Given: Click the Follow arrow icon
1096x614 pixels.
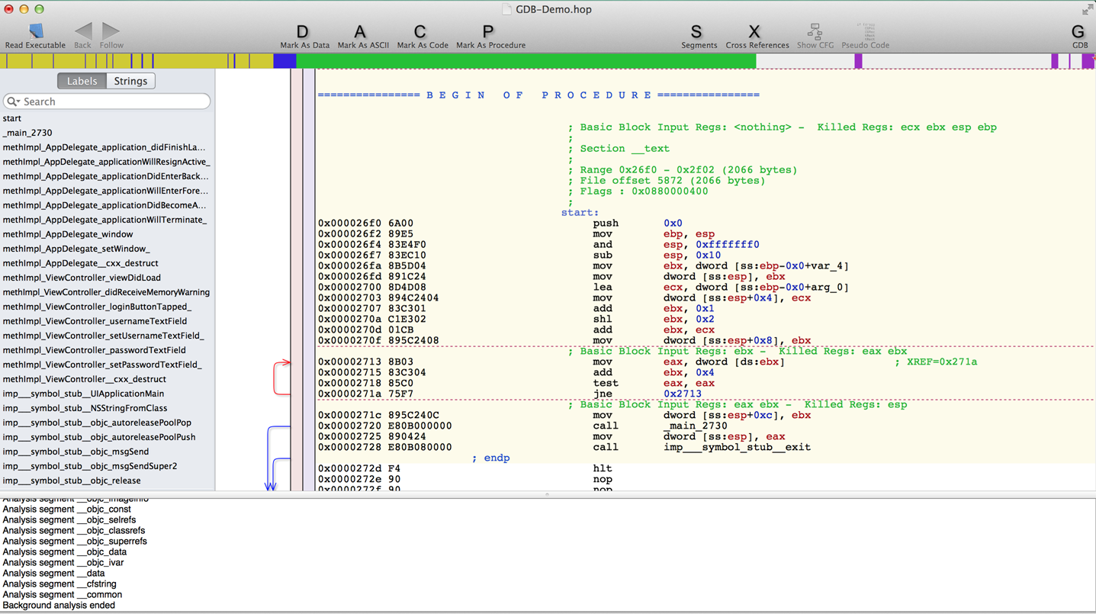Looking at the screenshot, I should 111,32.
